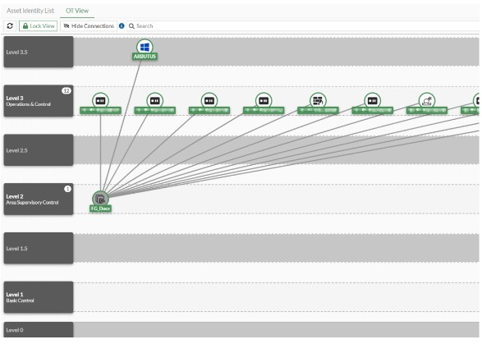The image size is (482, 344).
Task: Switch to Asset Identity List tab
Action: click(x=30, y=11)
